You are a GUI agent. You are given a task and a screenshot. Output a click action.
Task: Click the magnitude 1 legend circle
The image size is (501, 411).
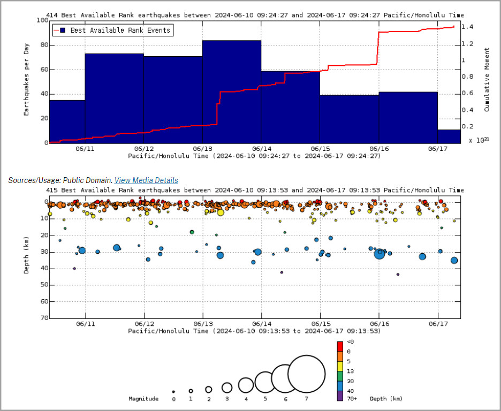tap(191, 391)
